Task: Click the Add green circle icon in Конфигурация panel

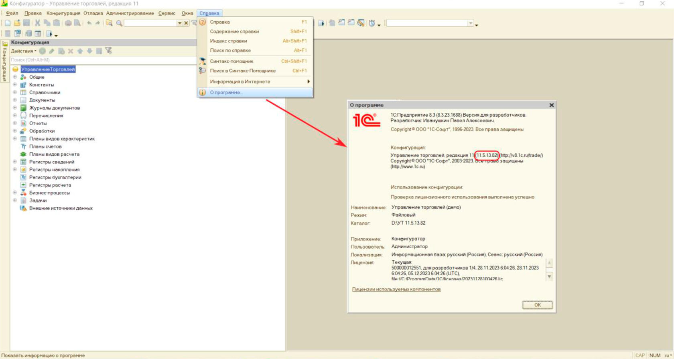Action: pyautogui.click(x=42, y=51)
